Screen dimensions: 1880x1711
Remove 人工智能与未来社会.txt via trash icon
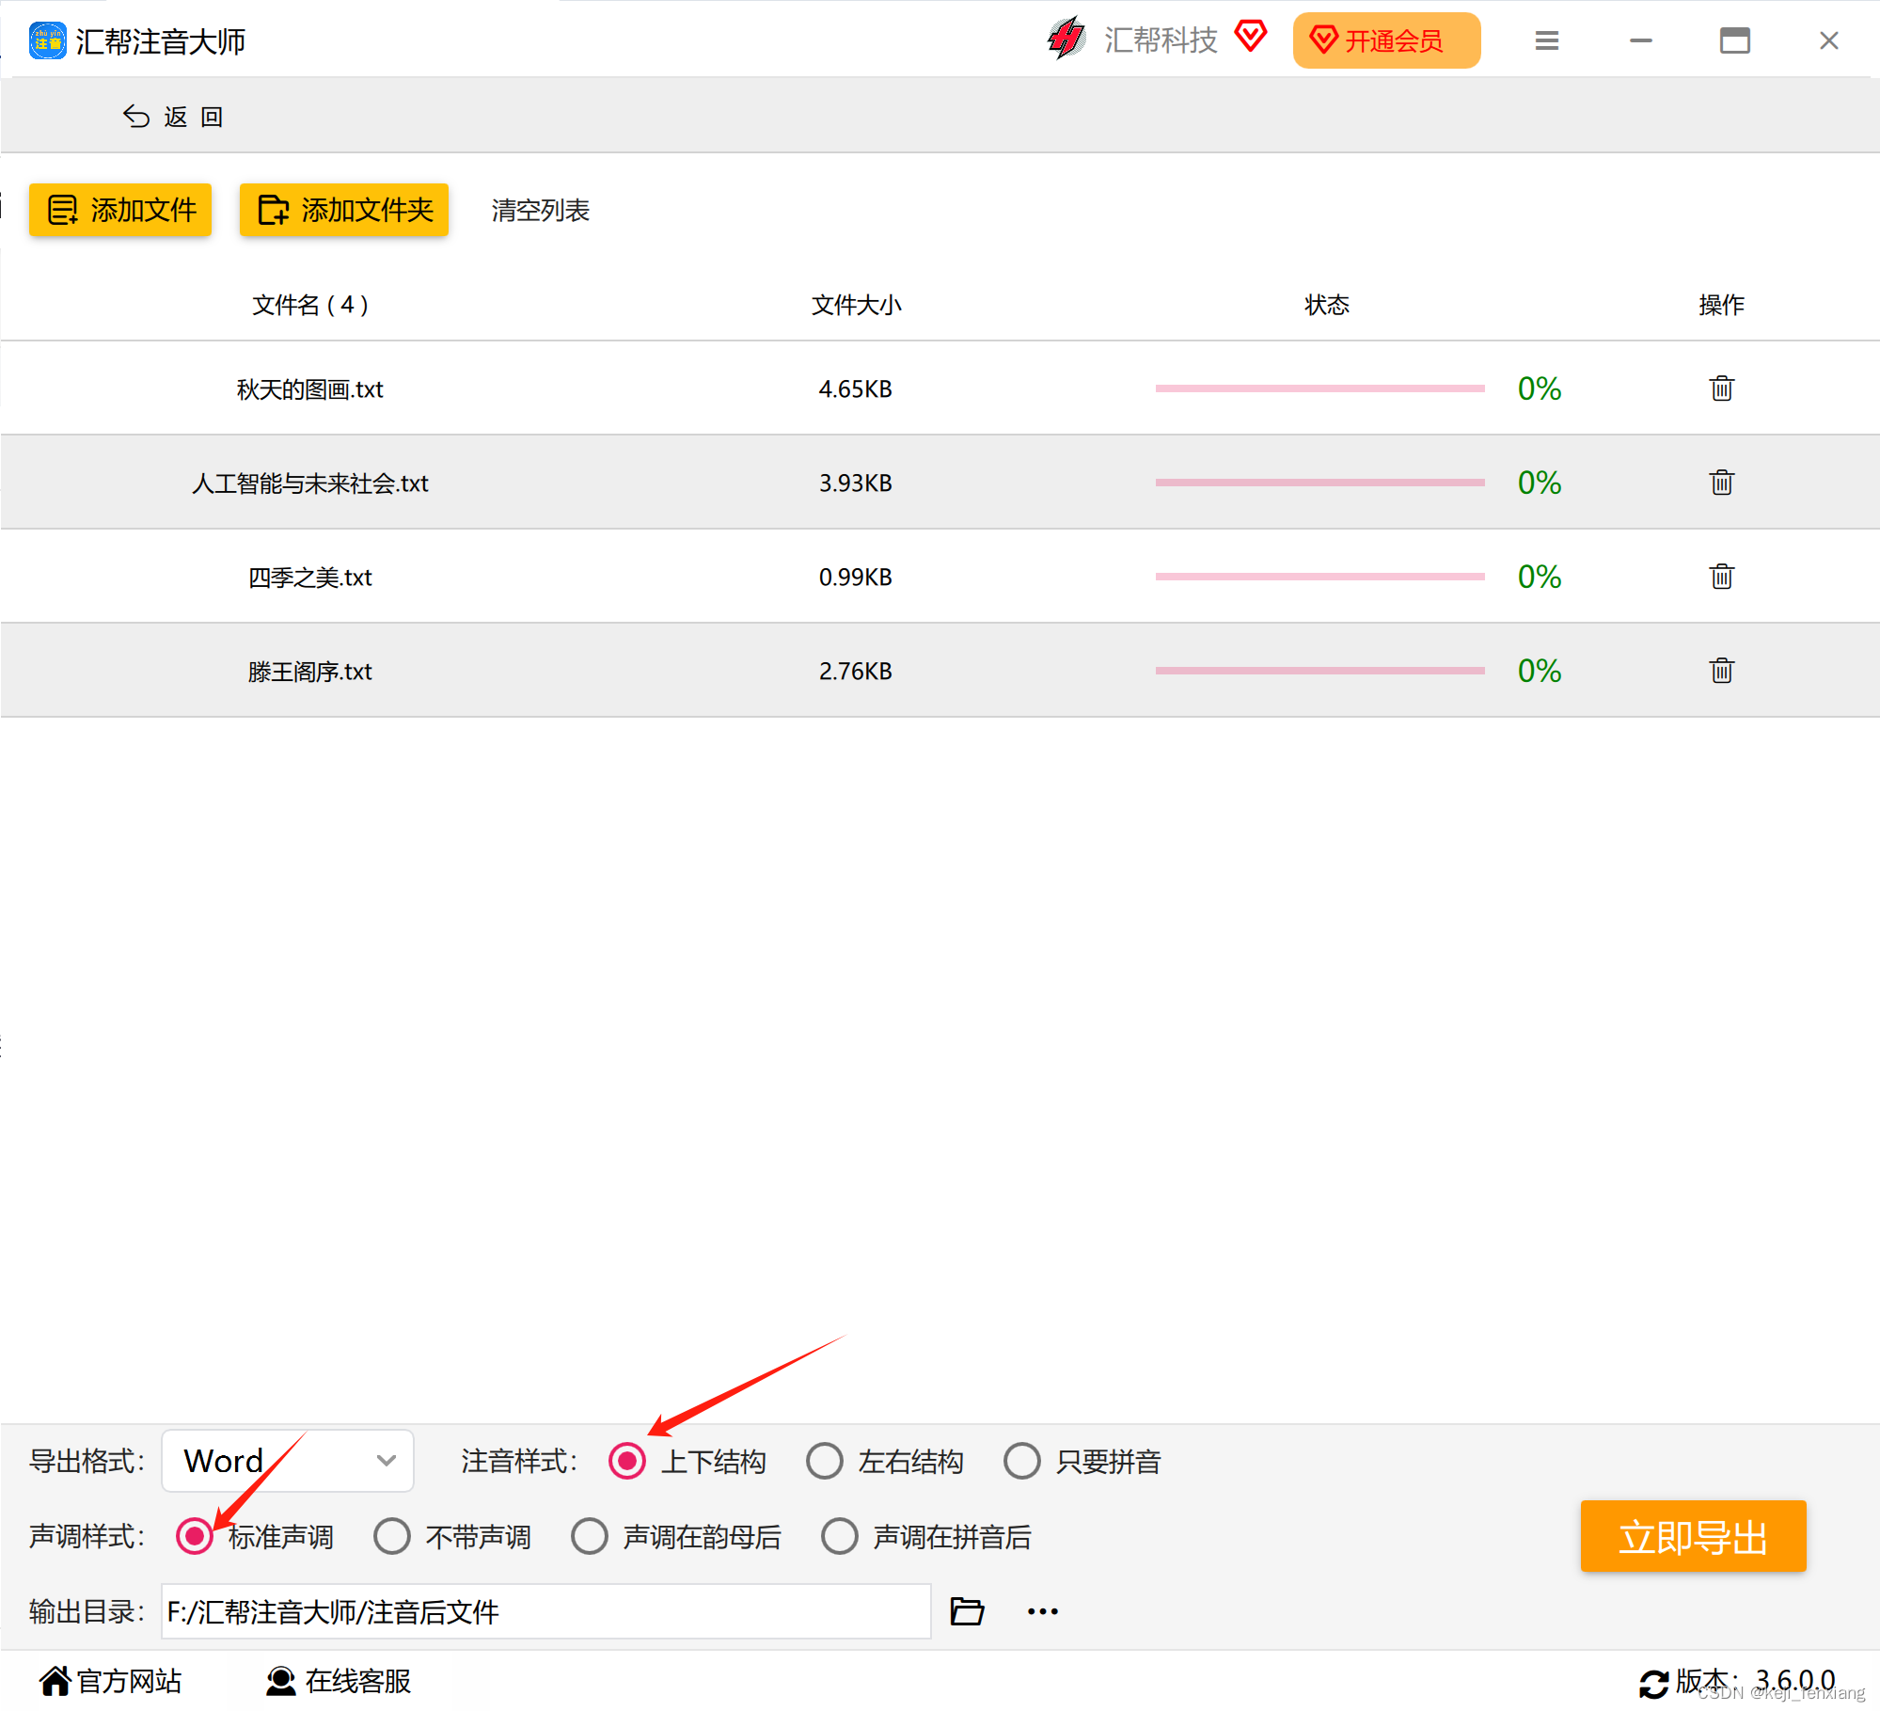pos(1721,483)
